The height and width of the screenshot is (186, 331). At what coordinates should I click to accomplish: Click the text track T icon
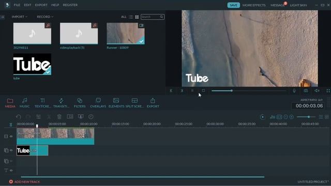[6, 171]
